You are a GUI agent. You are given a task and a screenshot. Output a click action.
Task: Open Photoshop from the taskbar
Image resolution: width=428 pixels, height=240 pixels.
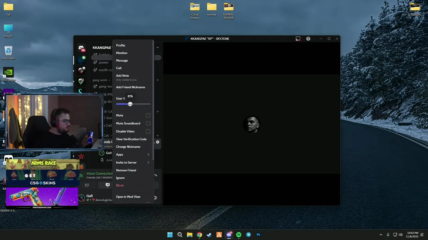(258, 235)
